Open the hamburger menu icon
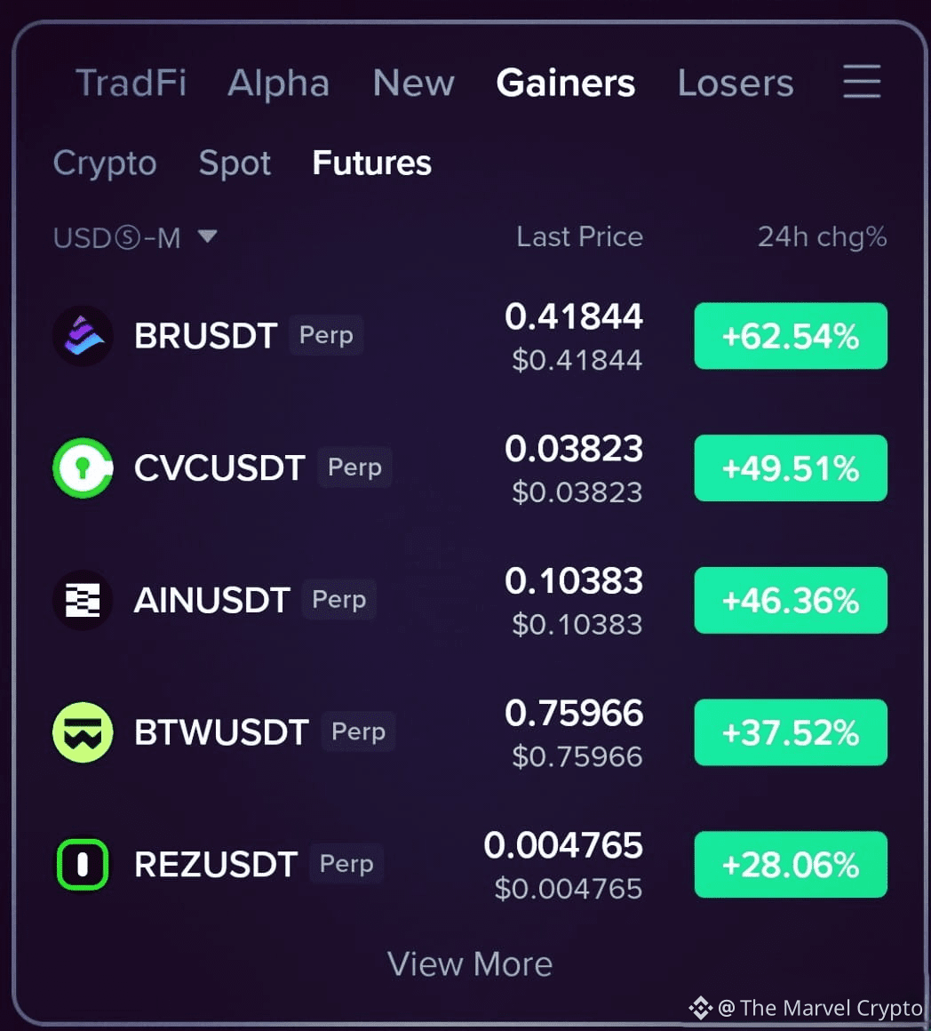931x1031 pixels. [x=862, y=82]
